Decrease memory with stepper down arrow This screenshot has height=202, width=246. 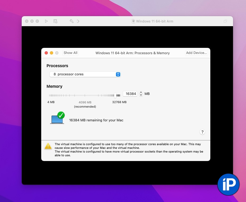(x=141, y=95)
